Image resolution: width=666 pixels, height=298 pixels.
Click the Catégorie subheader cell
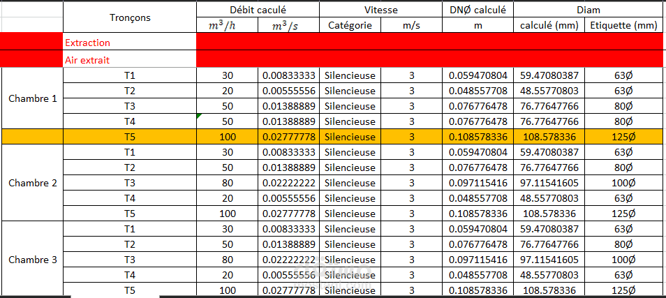tap(350, 25)
